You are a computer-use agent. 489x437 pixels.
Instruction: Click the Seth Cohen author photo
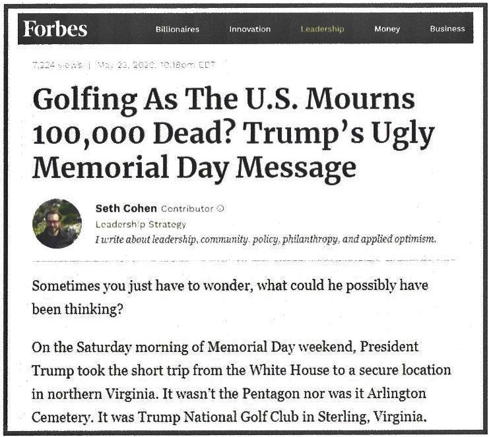(57, 223)
